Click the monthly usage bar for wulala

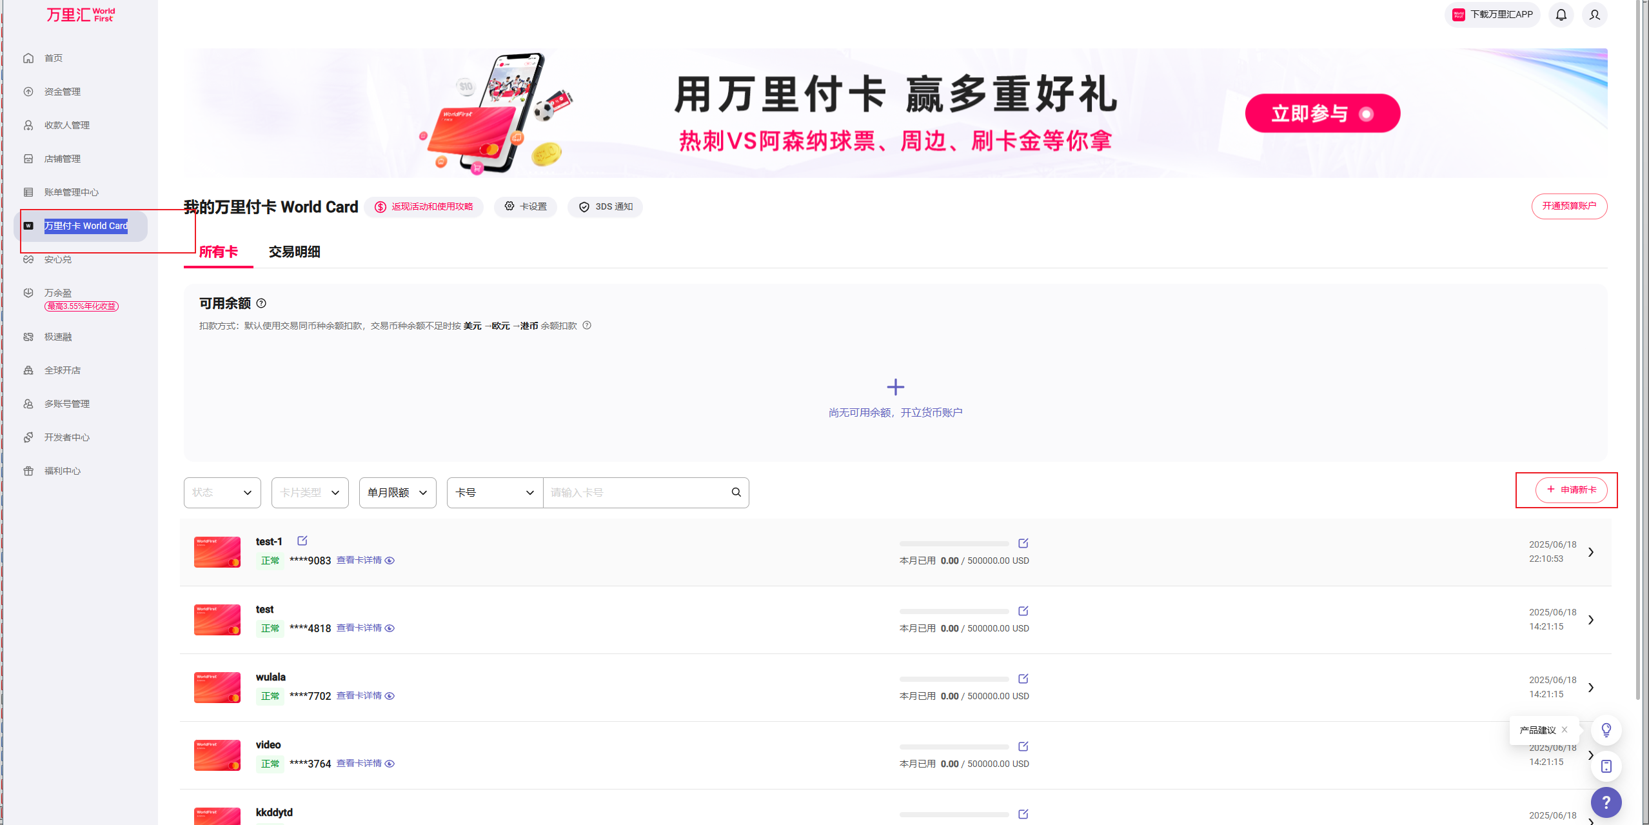(x=954, y=679)
